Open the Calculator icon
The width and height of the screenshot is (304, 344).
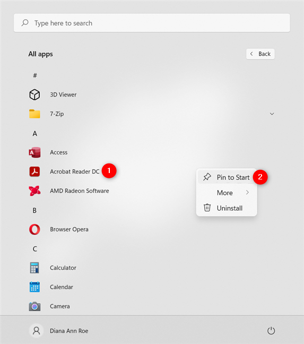(x=34, y=268)
